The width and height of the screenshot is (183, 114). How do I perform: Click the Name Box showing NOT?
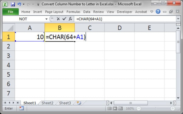tap(23, 19)
